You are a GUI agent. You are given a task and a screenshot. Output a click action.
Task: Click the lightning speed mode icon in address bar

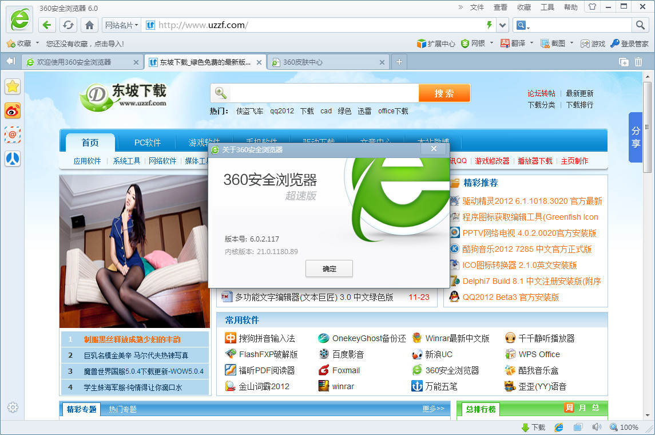489,25
